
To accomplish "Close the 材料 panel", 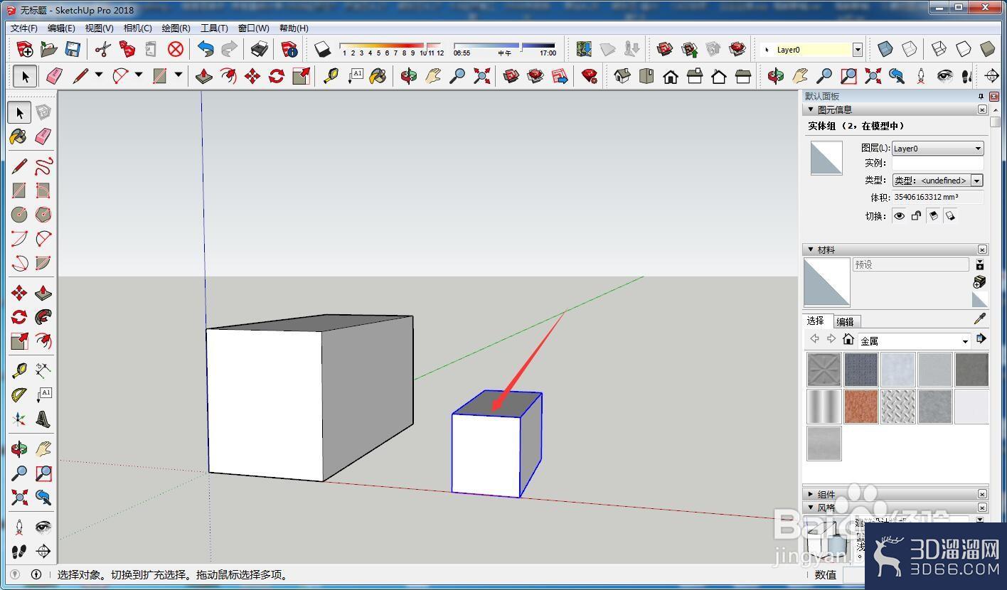I will click(x=982, y=250).
